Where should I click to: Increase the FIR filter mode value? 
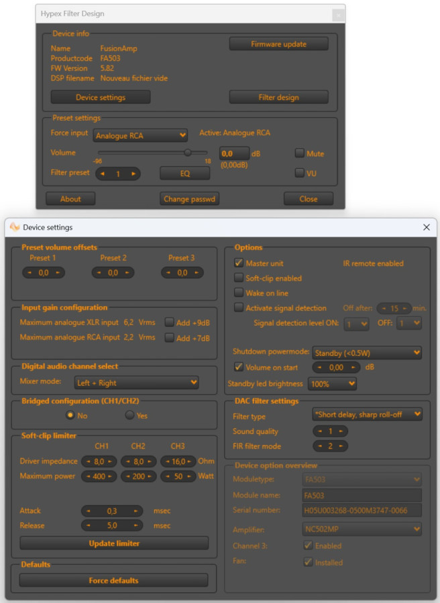click(341, 446)
